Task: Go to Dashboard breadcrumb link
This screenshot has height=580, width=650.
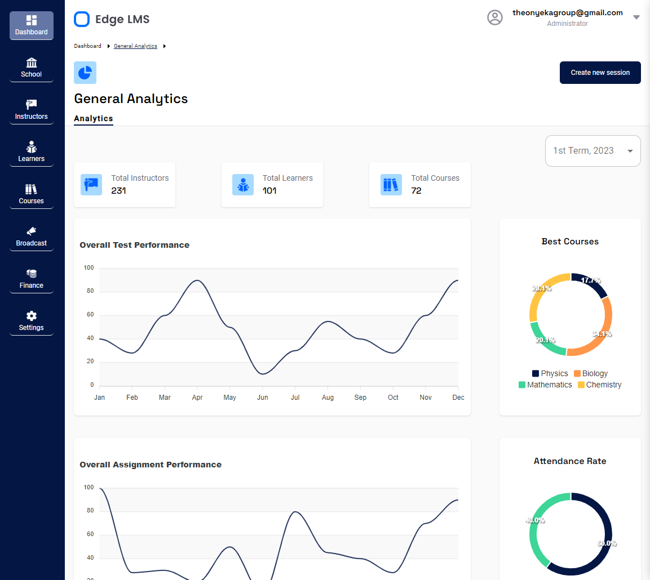Action: point(87,46)
